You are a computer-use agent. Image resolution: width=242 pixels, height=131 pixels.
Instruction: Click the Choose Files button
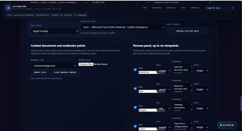pyautogui.click(x=86, y=64)
